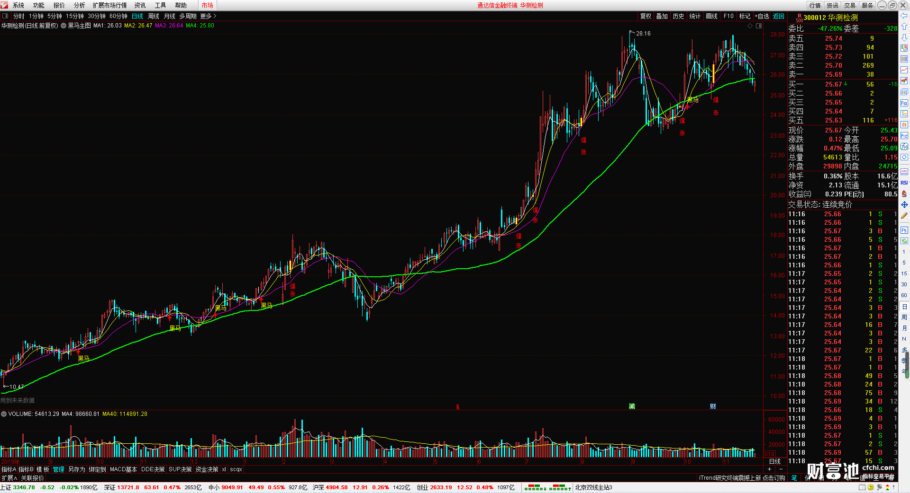
Task: Select the RSI indicator icon
Action: [904, 183]
